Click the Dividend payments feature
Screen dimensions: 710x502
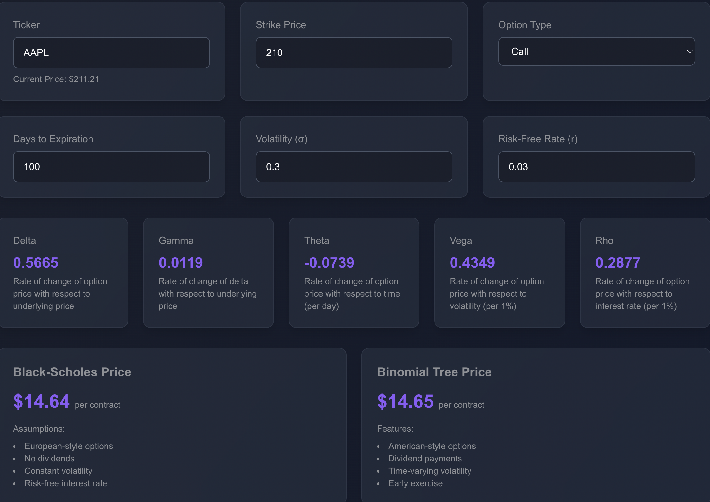[425, 459]
